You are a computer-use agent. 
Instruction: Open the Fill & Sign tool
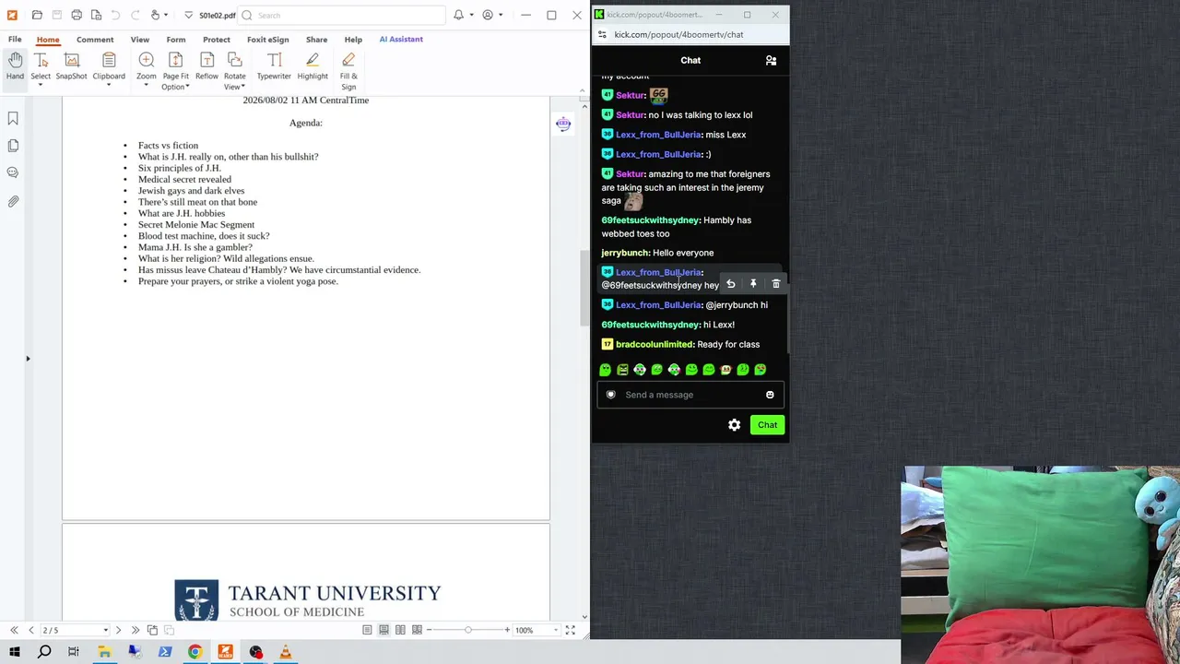[x=348, y=71]
